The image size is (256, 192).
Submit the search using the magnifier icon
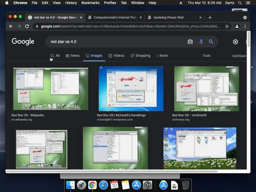[x=211, y=42]
